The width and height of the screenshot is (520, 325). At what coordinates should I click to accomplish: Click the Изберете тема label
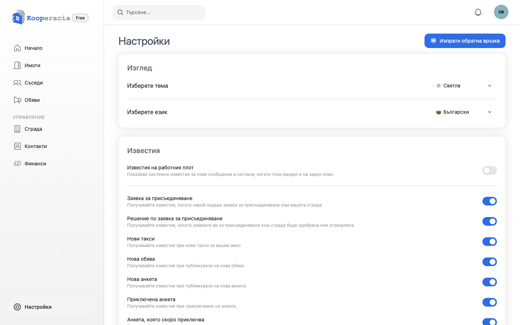tap(147, 86)
